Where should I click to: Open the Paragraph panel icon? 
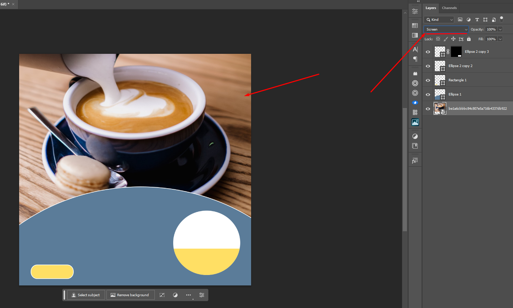coord(415,59)
